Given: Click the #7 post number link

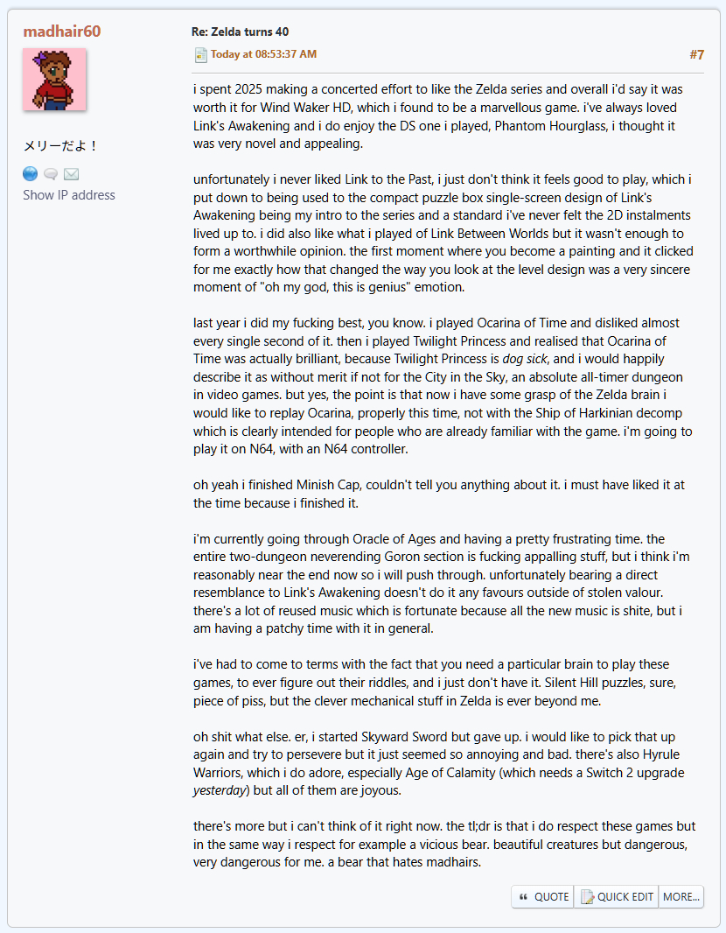Looking at the screenshot, I should coord(696,54).
